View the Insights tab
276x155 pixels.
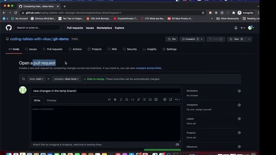[x=150, y=49]
